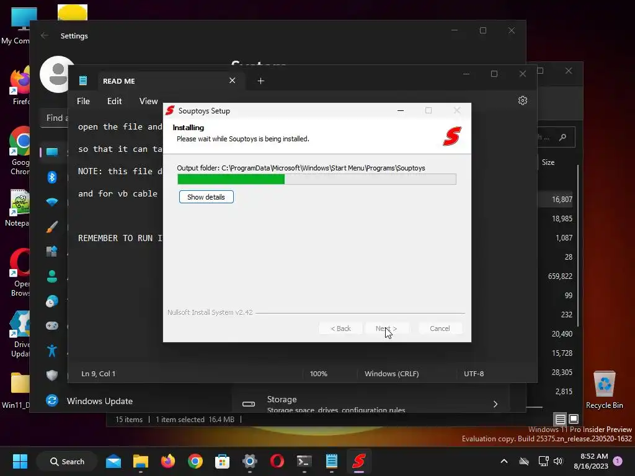Screen dimensions: 635x476
Task: Click the Ln 9, Col 1 status entry
Action: pyautogui.click(x=99, y=374)
